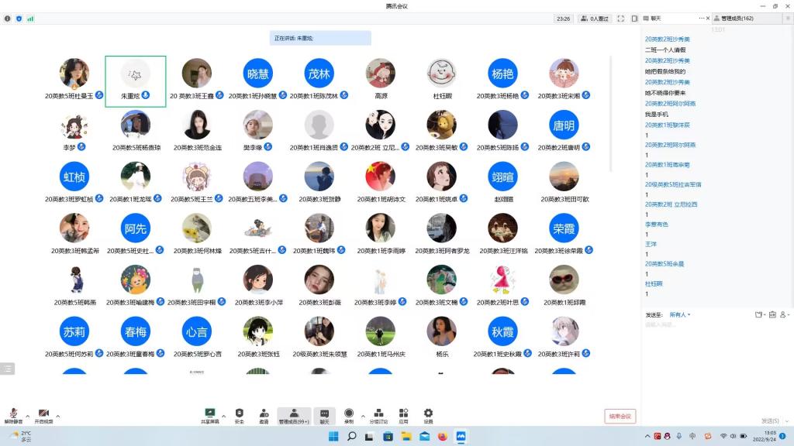Click the Invite (邀请) icon in toolbar
Viewport: 794px width, 446px height.
coord(264,414)
